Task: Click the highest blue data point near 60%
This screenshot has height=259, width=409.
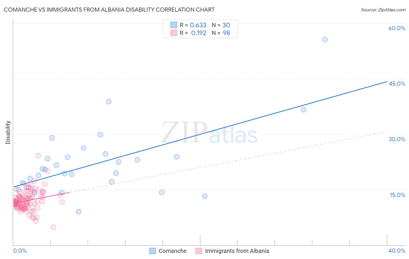Action: click(x=325, y=39)
